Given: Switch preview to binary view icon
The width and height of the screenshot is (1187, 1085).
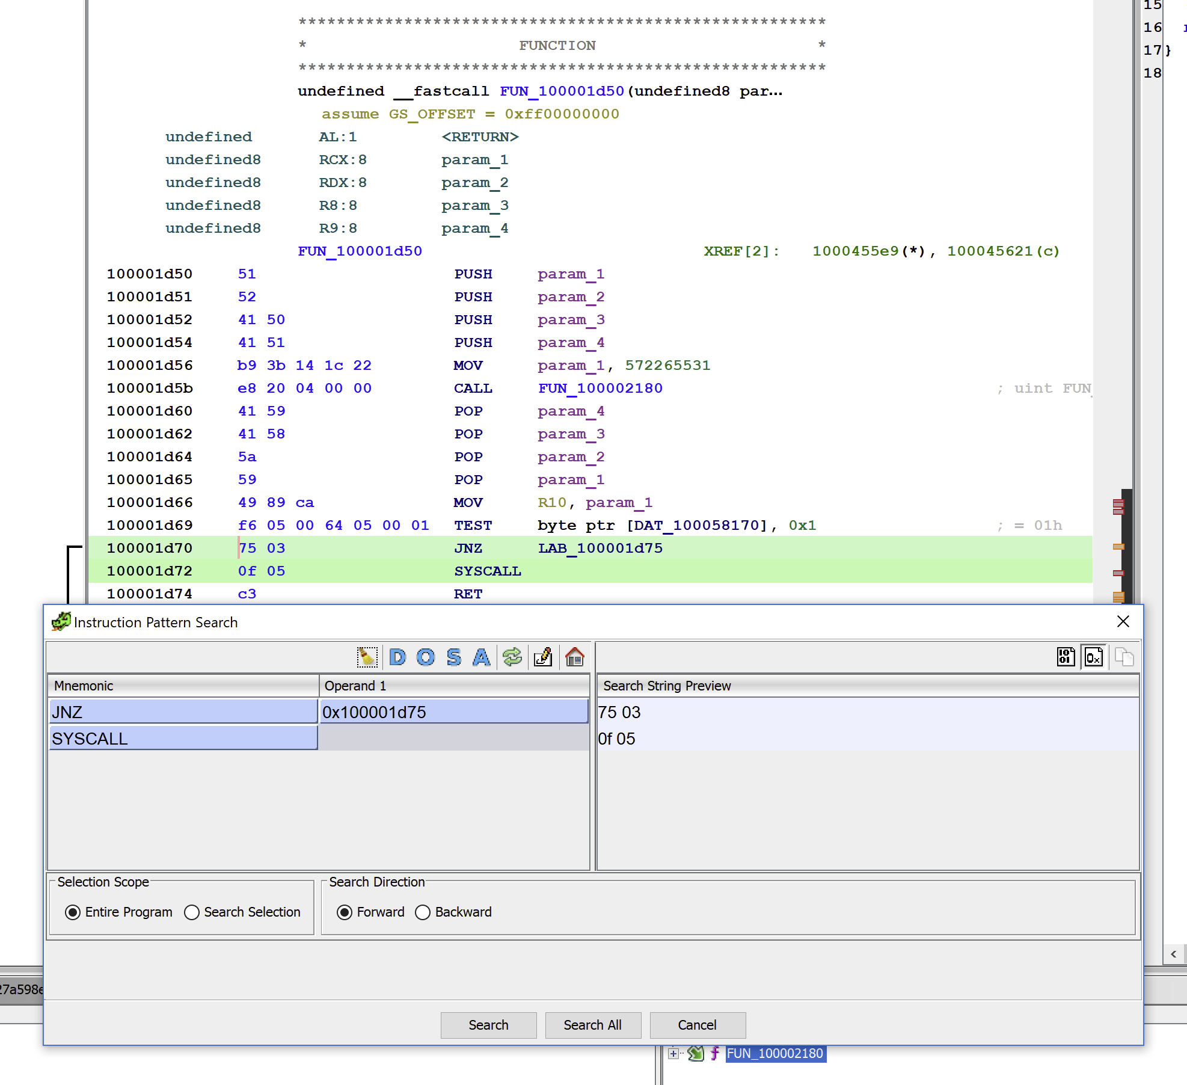Looking at the screenshot, I should [1066, 657].
